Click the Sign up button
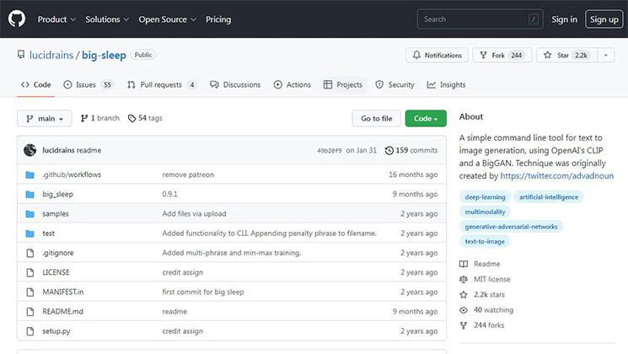 (x=604, y=19)
